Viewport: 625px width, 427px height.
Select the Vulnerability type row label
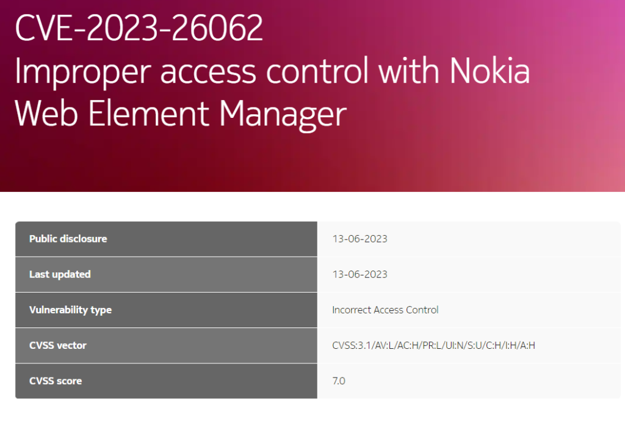(x=70, y=310)
